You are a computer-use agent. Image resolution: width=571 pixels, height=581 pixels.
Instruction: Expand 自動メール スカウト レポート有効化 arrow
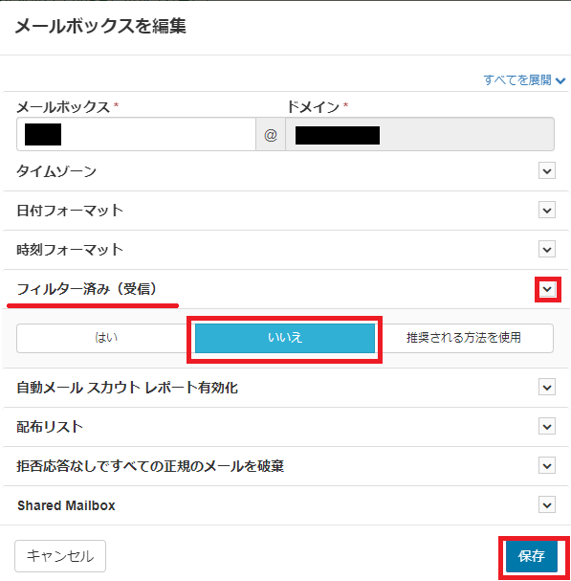point(547,388)
